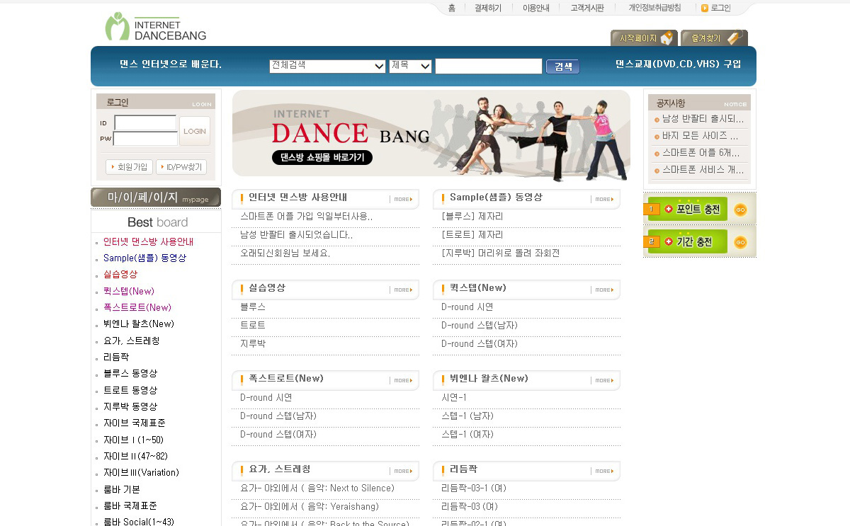Expand the 전체검색 category dropdown
Viewport: 850px width, 526px height.
[x=327, y=66]
